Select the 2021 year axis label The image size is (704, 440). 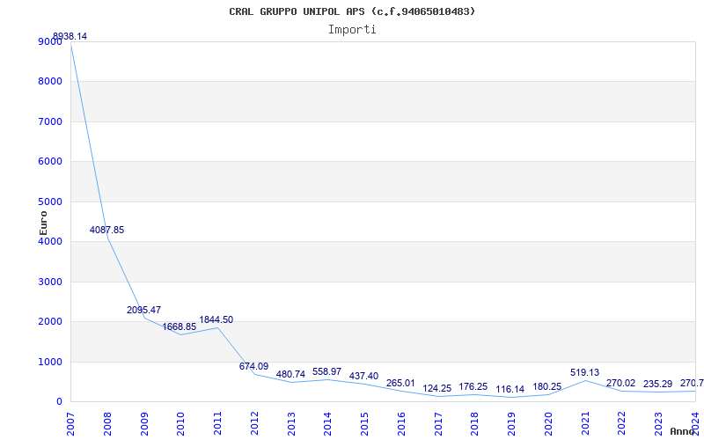click(x=585, y=424)
